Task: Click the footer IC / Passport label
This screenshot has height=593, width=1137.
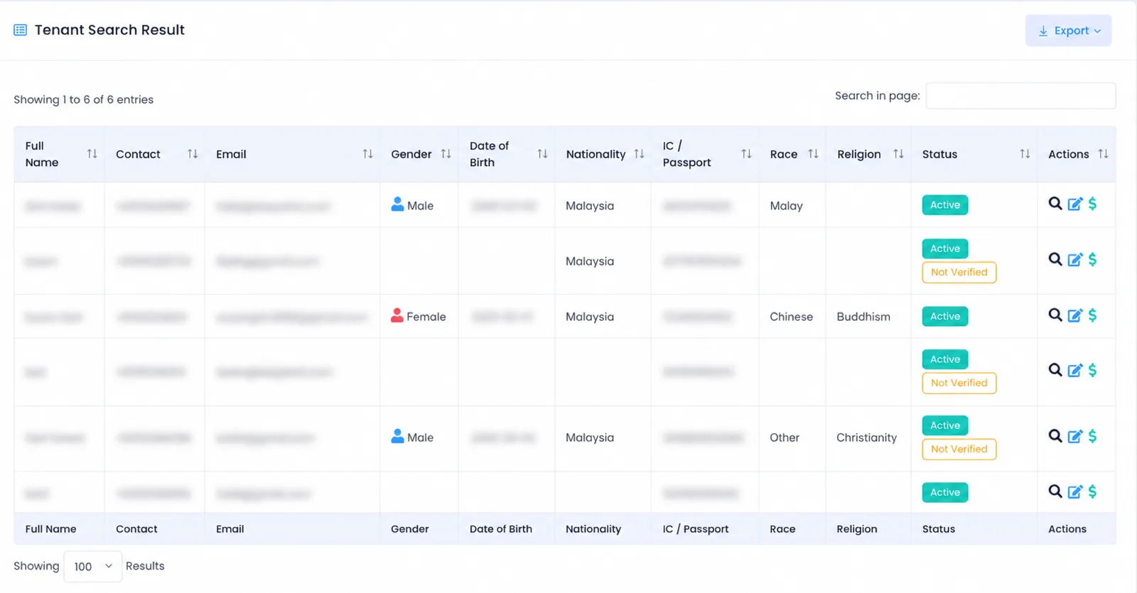Action: 696,529
